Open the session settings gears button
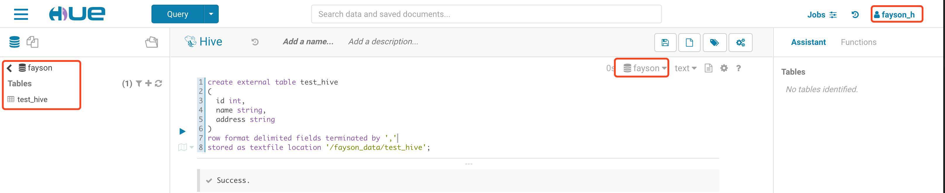This screenshot has width=945, height=193. [740, 42]
